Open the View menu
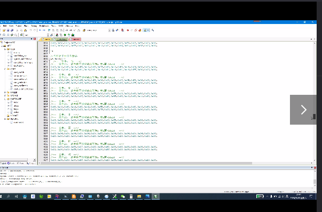The width and height of the screenshot is (322, 212). pyautogui.click(x=11, y=26)
